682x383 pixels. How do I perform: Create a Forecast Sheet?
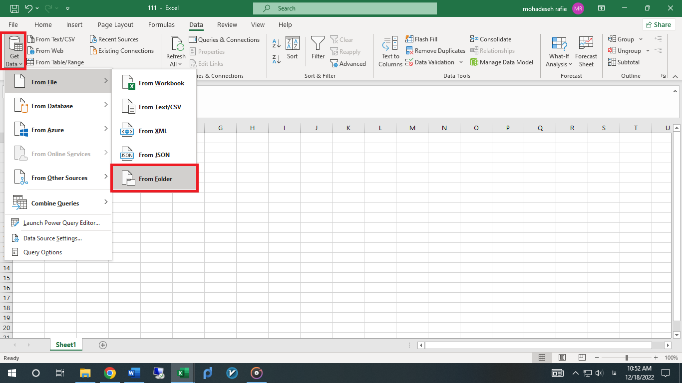[586, 52]
